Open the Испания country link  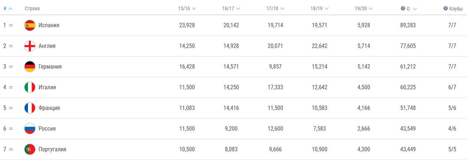point(49,25)
